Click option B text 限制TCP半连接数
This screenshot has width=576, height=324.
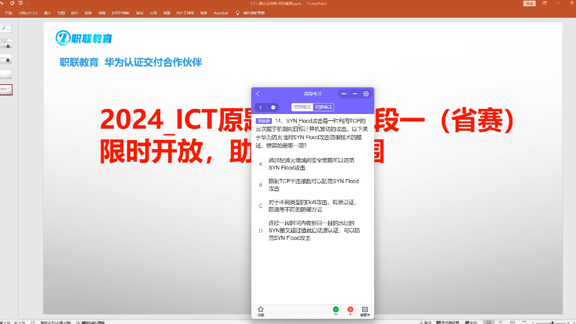coord(313,185)
